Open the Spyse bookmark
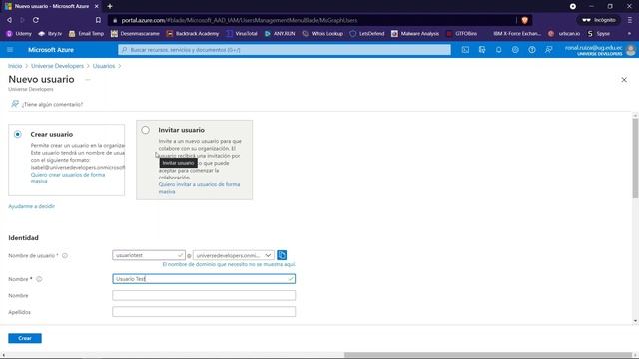The height and width of the screenshot is (359, 639). pyautogui.click(x=599, y=33)
